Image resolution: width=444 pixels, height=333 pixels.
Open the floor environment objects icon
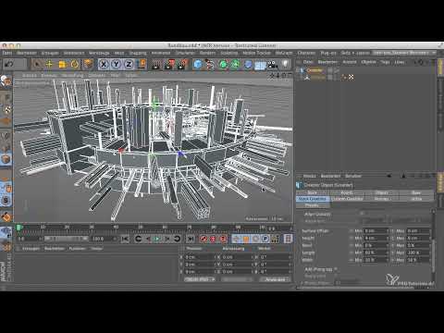point(260,65)
